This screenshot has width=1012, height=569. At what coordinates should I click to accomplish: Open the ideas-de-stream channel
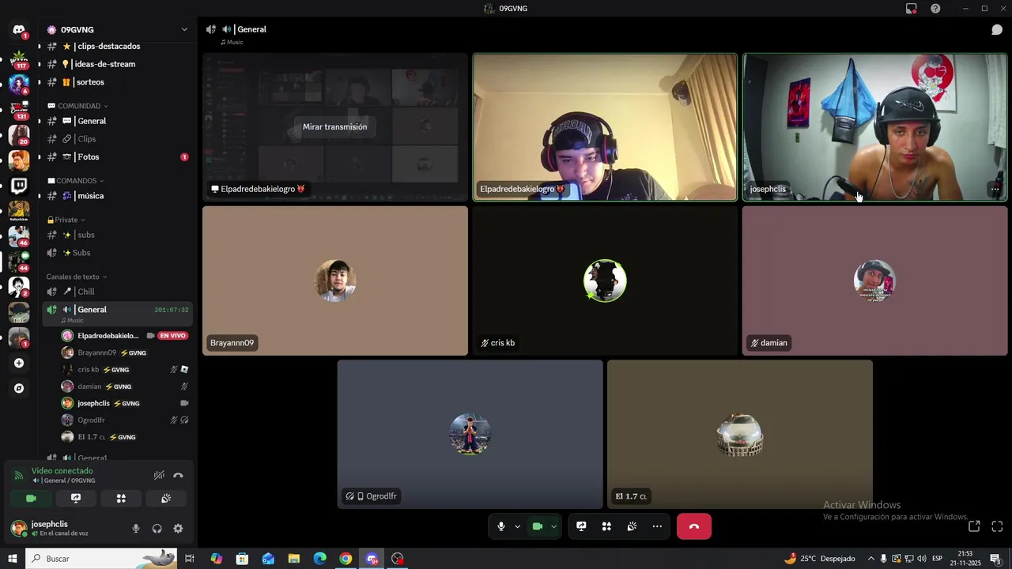[x=117, y=64]
